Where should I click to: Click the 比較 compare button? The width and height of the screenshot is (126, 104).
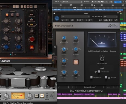[x=72, y=20]
